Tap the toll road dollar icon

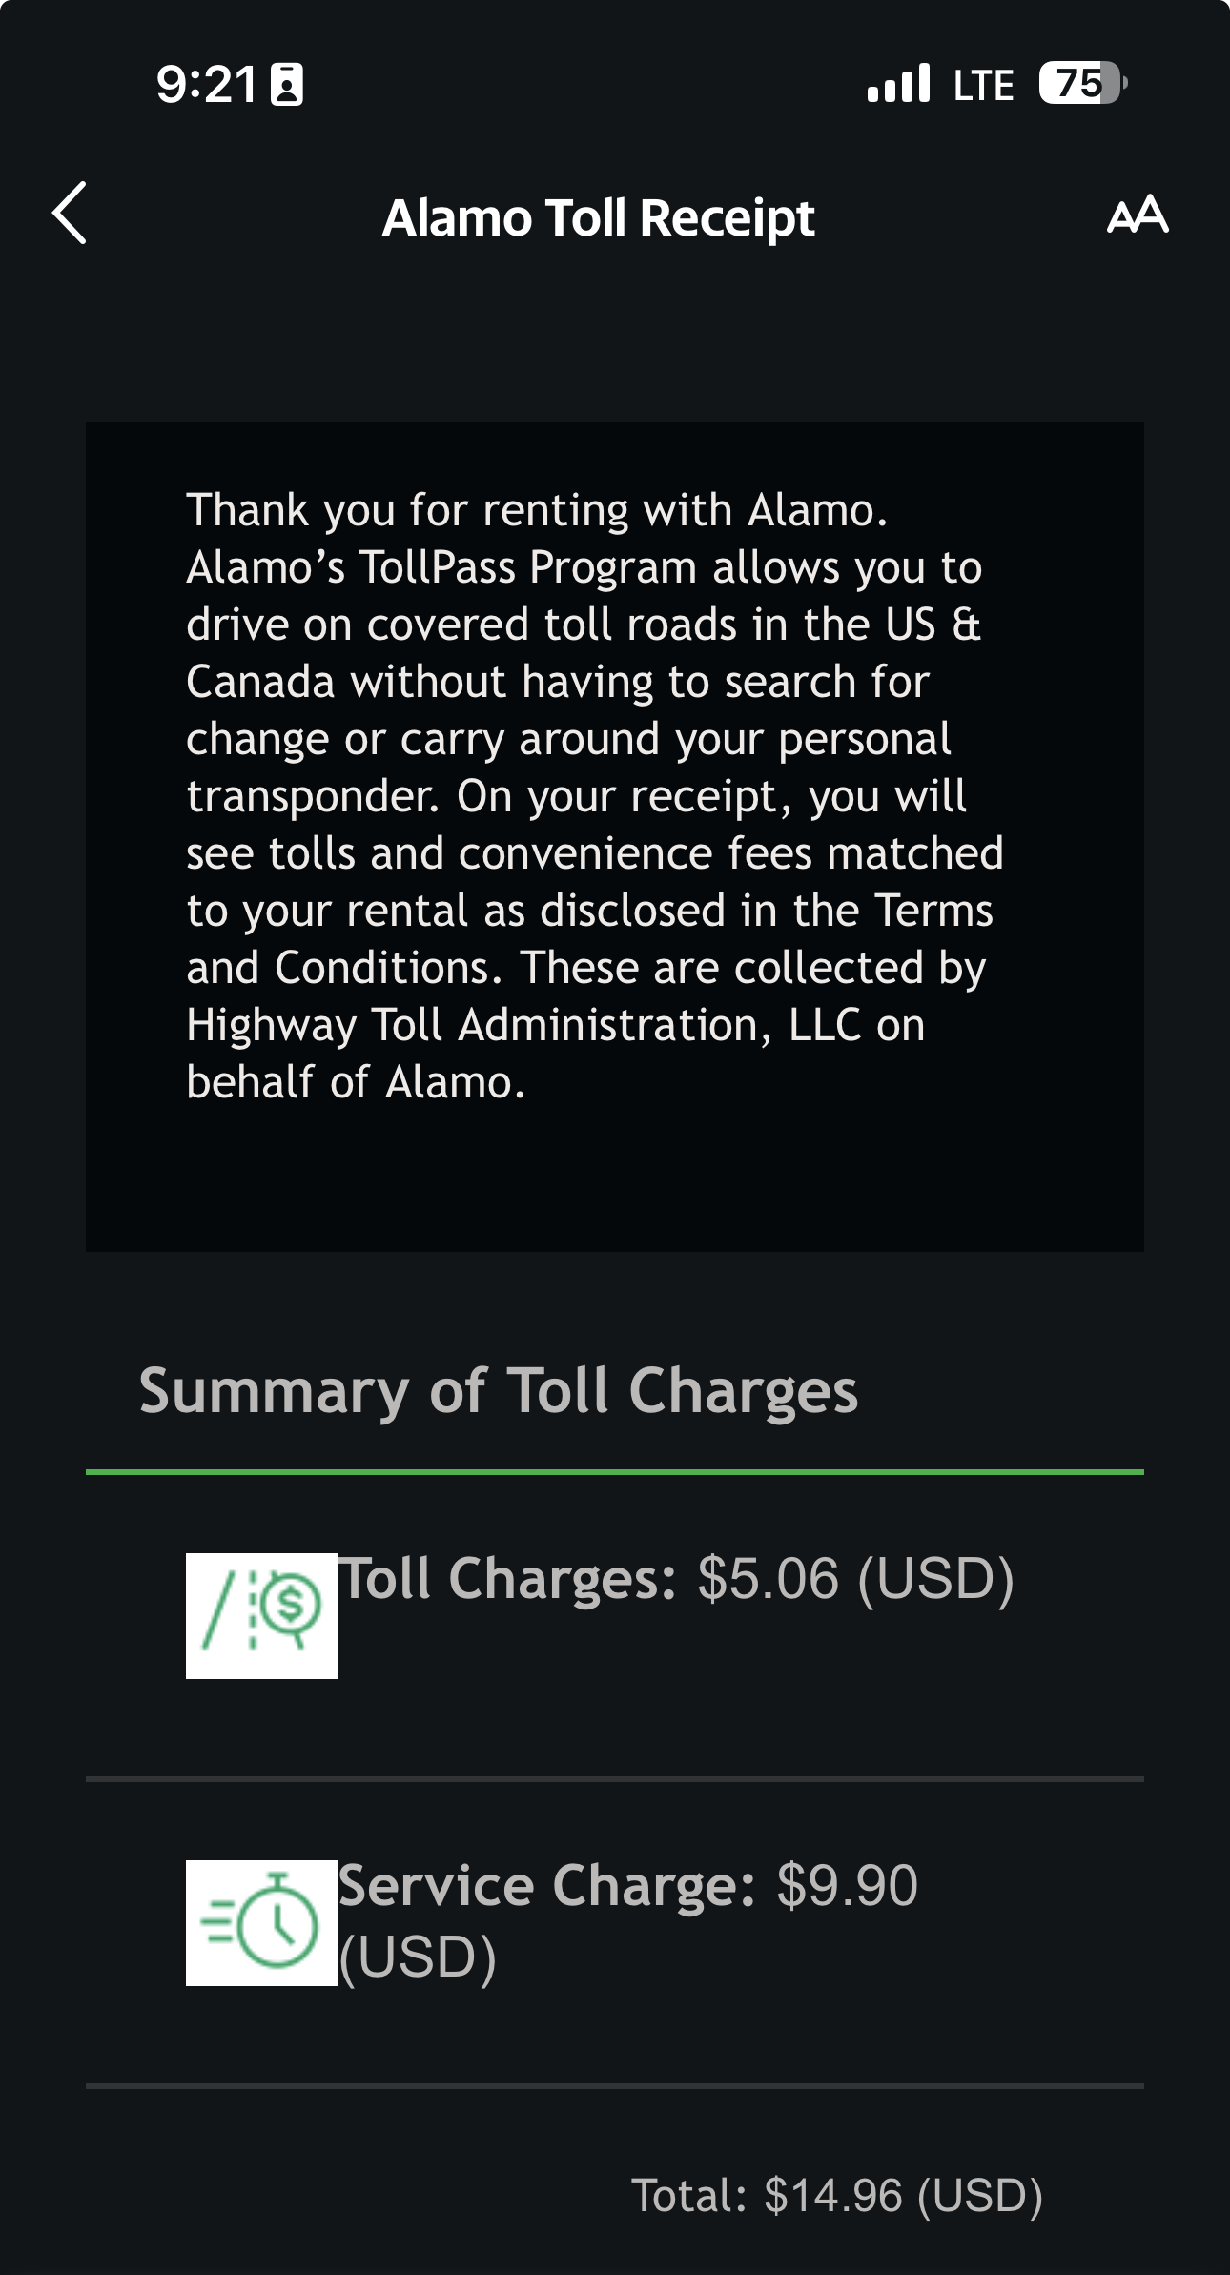(x=261, y=1615)
